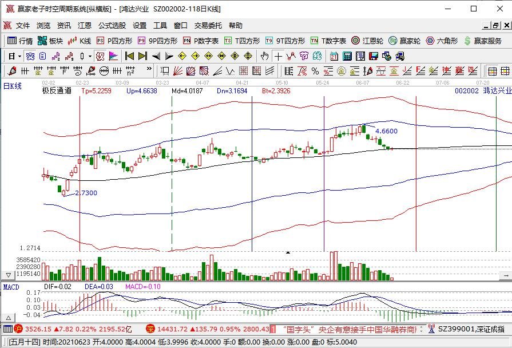Expand the MACD panel with up triangle

9,318
